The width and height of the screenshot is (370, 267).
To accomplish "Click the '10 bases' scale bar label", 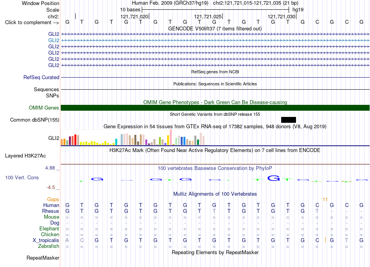I will (x=130, y=10).
